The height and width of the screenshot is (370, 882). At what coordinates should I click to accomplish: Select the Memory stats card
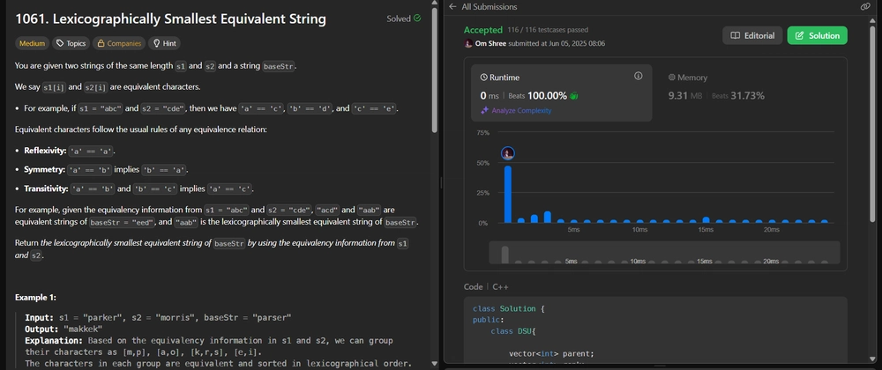pyautogui.click(x=747, y=92)
